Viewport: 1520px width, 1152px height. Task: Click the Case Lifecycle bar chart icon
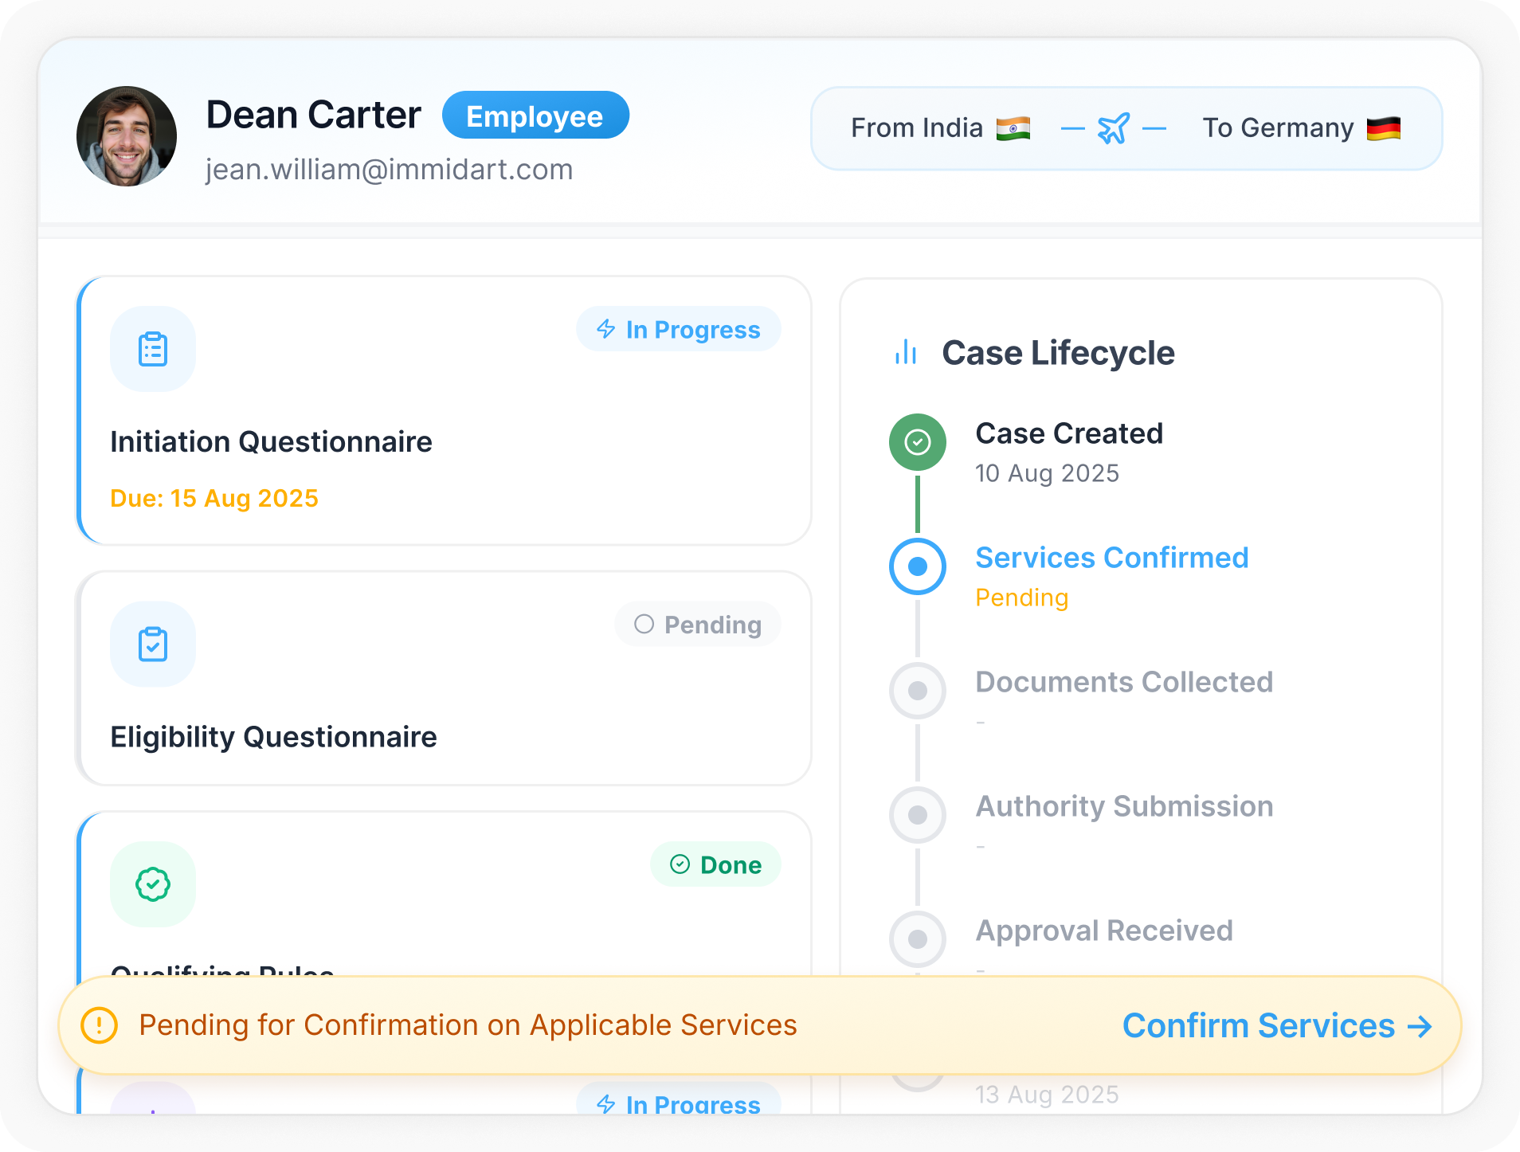coord(906,352)
